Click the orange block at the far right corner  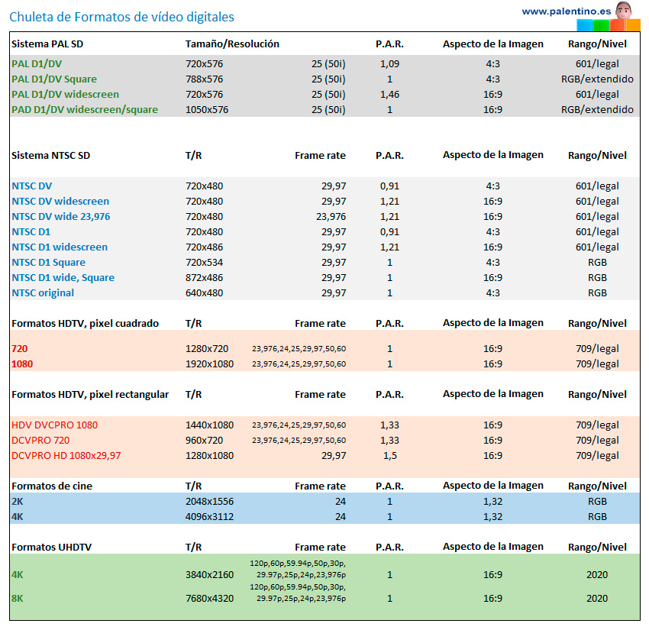(x=634, y=24)
